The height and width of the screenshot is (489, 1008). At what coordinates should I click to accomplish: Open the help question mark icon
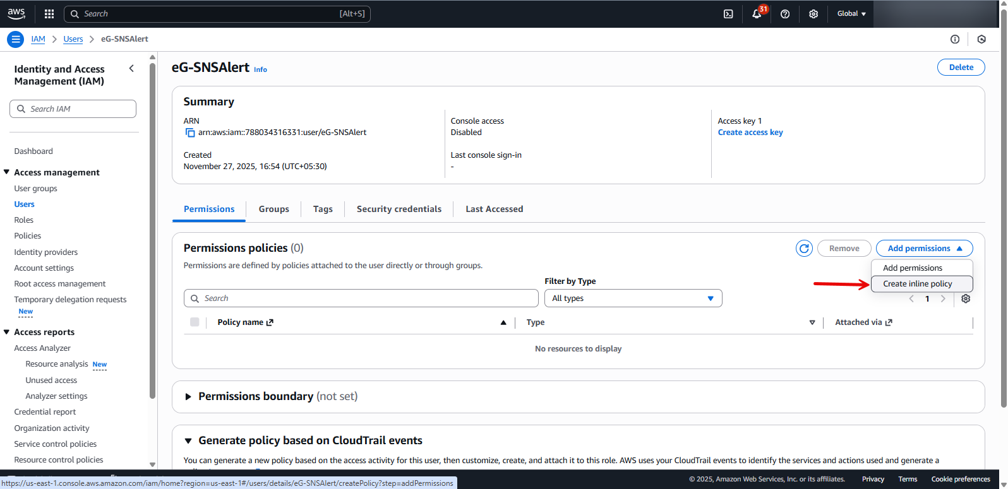(x=785, y=14)
